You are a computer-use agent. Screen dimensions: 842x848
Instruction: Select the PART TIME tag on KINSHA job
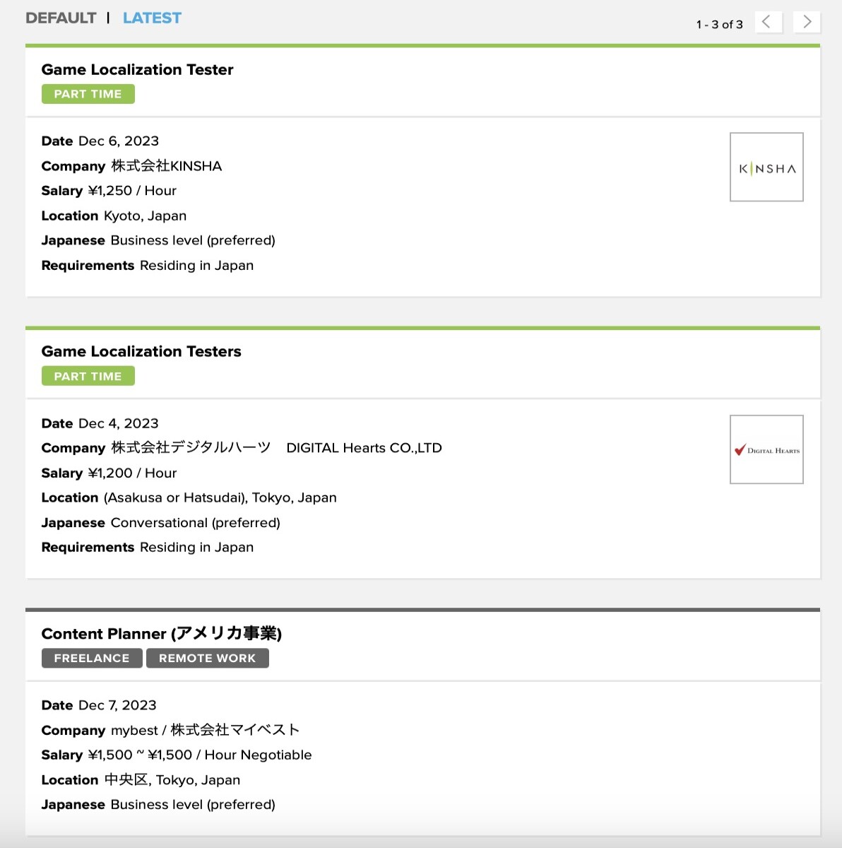pos(88,94)
